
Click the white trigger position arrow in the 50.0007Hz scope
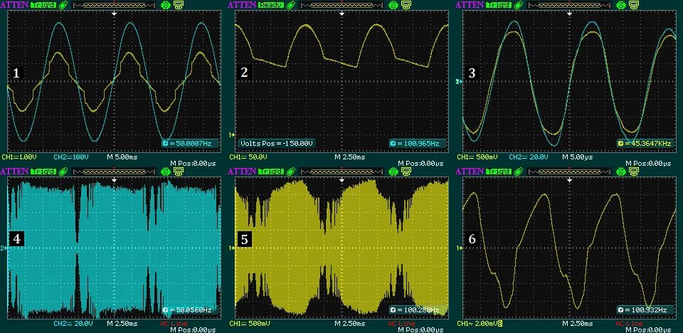[114, 14]
